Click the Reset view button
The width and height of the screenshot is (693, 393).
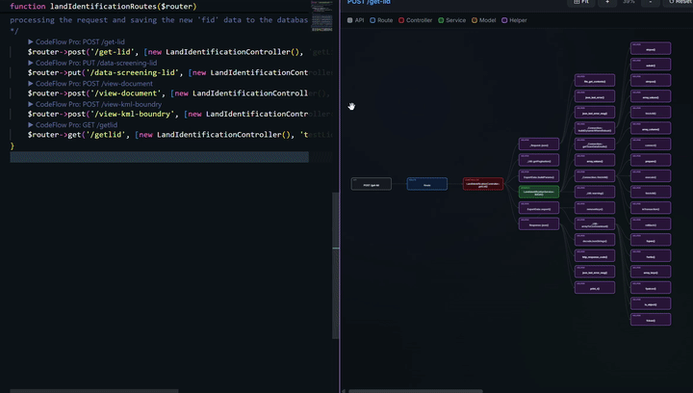click(x=680, y=2)
